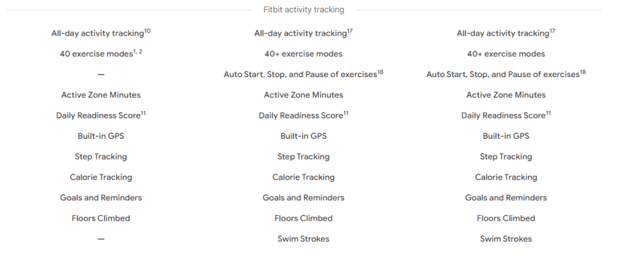Open footnote 11 of middle column Daily Readiness Score

(x=346, y=113)
